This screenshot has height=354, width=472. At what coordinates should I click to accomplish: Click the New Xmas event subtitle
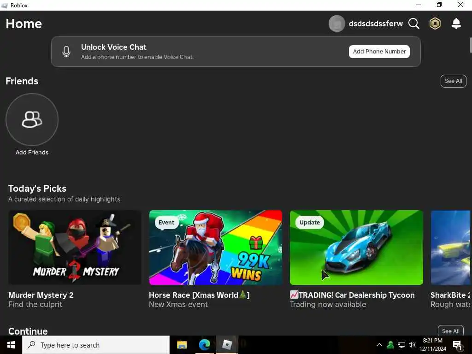[x=178, y=304]
